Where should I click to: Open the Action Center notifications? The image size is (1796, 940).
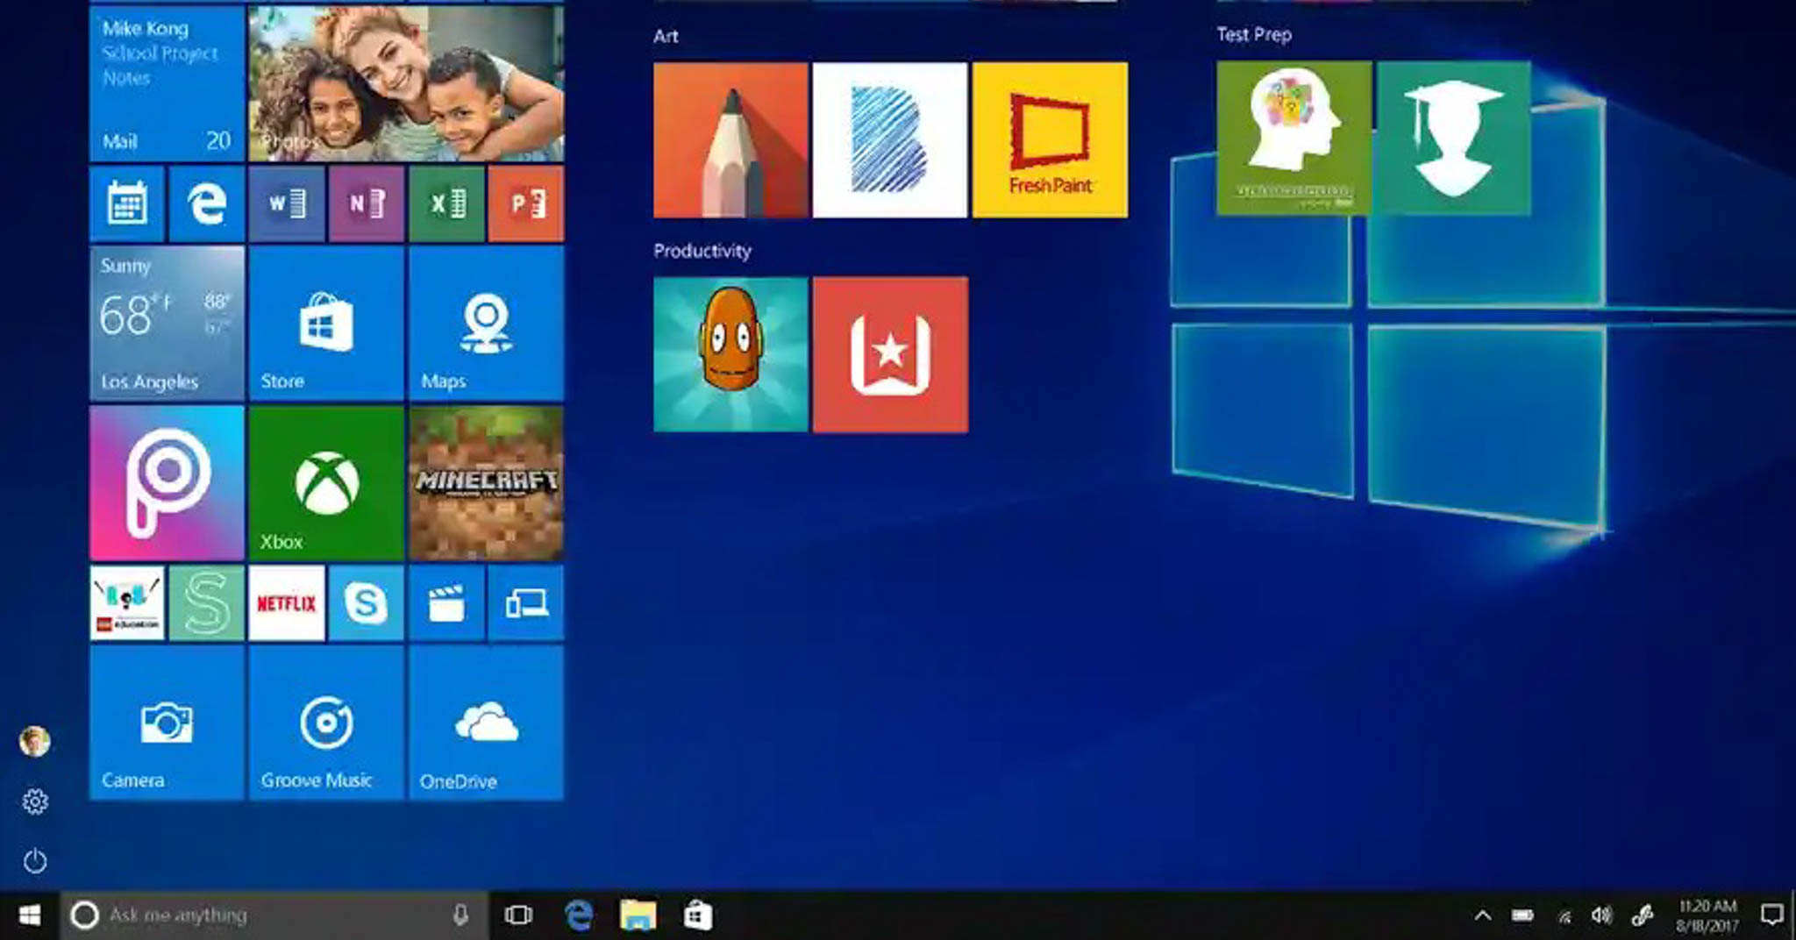tap(1771, 915)
